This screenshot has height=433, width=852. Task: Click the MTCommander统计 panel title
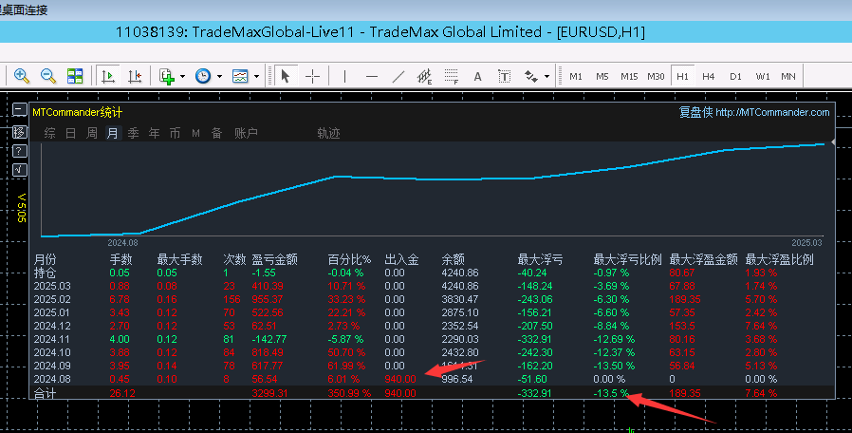[78, 113]
